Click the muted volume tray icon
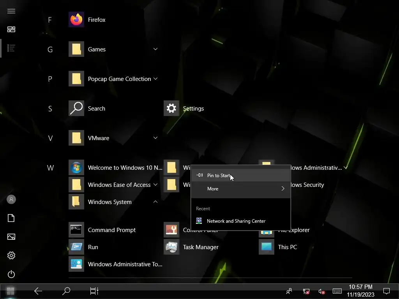Viewport: 399px width, 299px height. [x=321, y=291]
